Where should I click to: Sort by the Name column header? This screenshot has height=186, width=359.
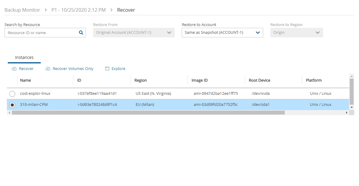point(25,80)
